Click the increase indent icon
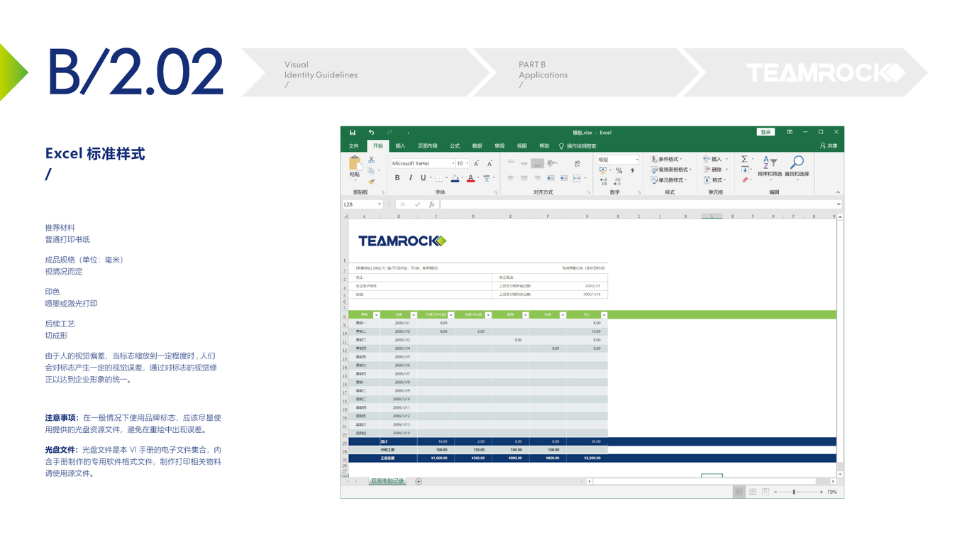Viewport: 969px width, 545px height. click(x=564, y=178)
